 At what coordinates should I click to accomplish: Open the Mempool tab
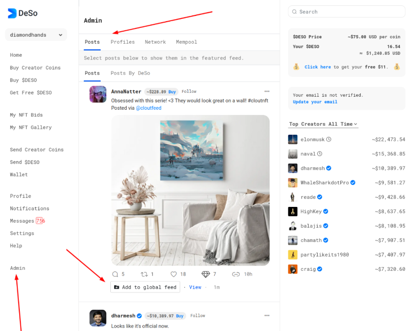coord(186,42)
